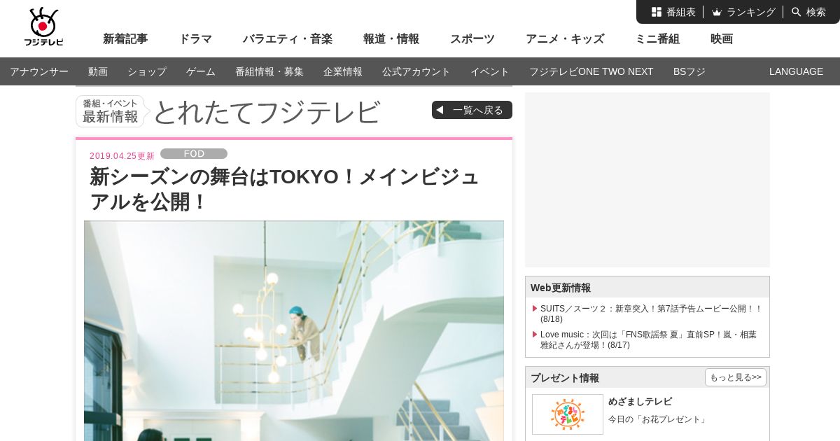Viewport: 840px width, 441px height.
Task: Go to ショップ page
Action: coord(147,71)
